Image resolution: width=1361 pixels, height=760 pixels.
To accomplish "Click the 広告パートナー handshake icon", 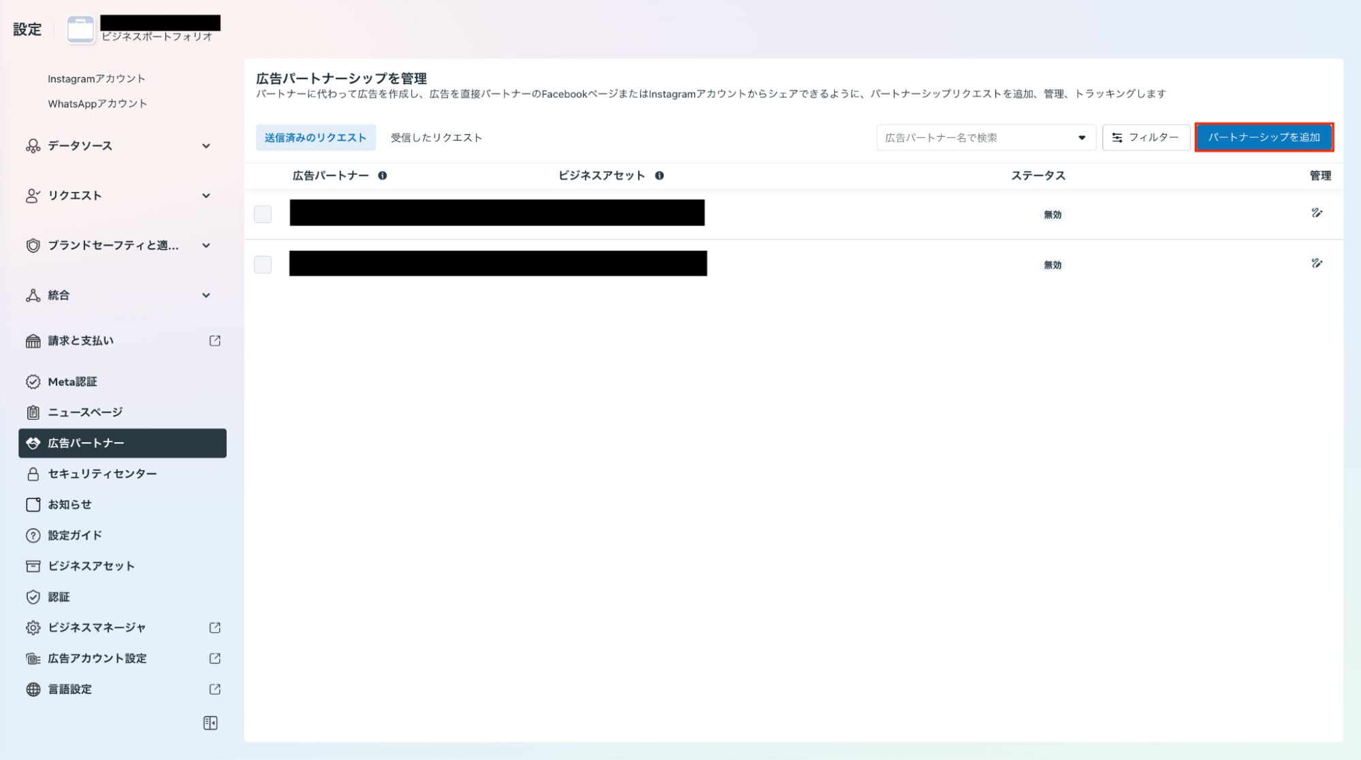I will [33, 443].
